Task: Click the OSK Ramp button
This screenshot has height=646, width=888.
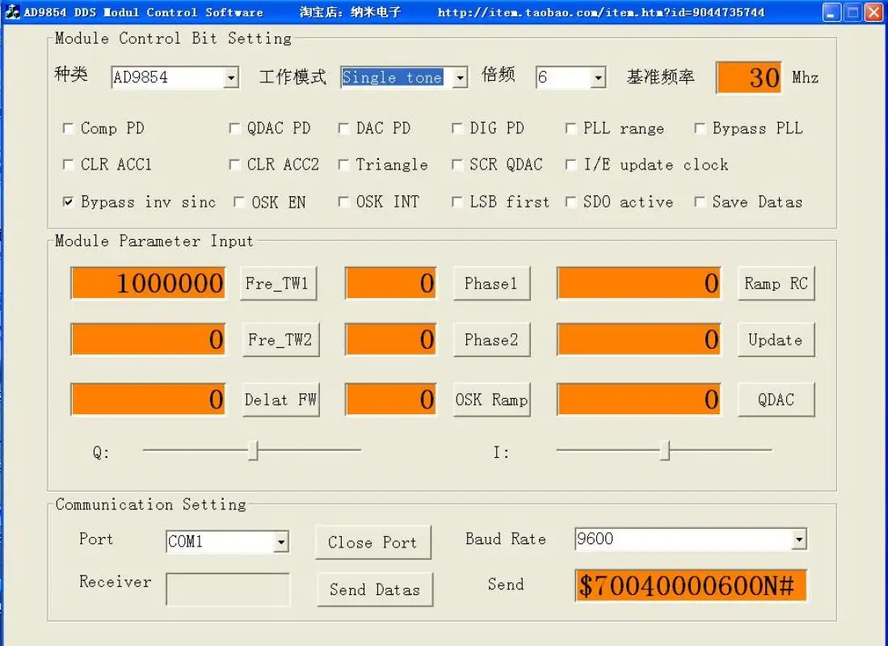Action: pos(491,400)
